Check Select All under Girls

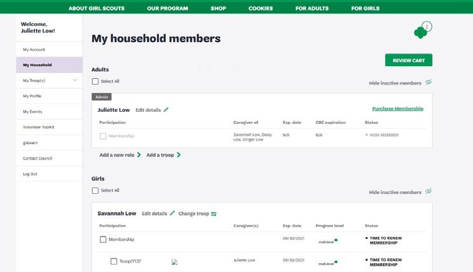pyautogui.click(x=95, y=191)
